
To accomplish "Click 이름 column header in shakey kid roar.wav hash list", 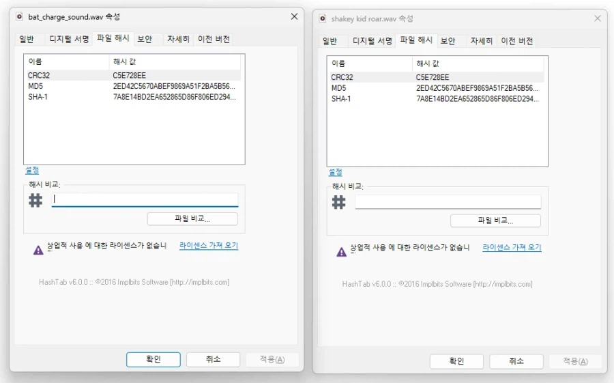I will 370,64.
